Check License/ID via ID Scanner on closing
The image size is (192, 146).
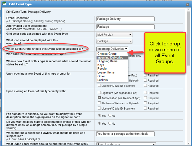coord(99,108)
